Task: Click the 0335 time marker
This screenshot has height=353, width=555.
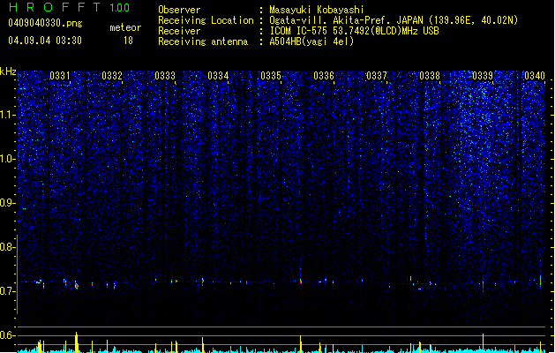Action: point(271,76)
